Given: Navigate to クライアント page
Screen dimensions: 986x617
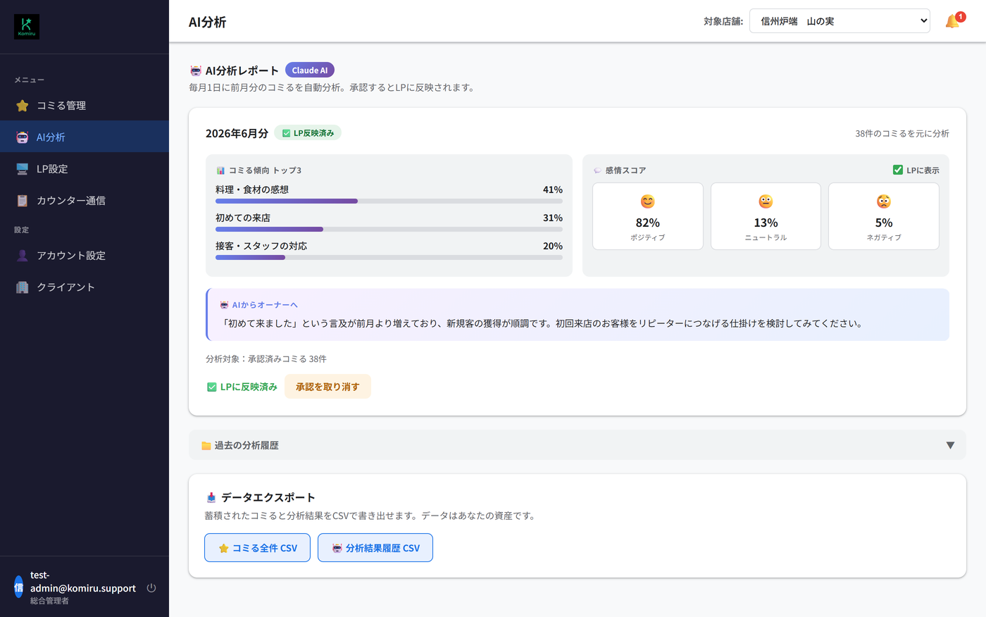Looking at the screenshot, I should [x=85, y=287].
